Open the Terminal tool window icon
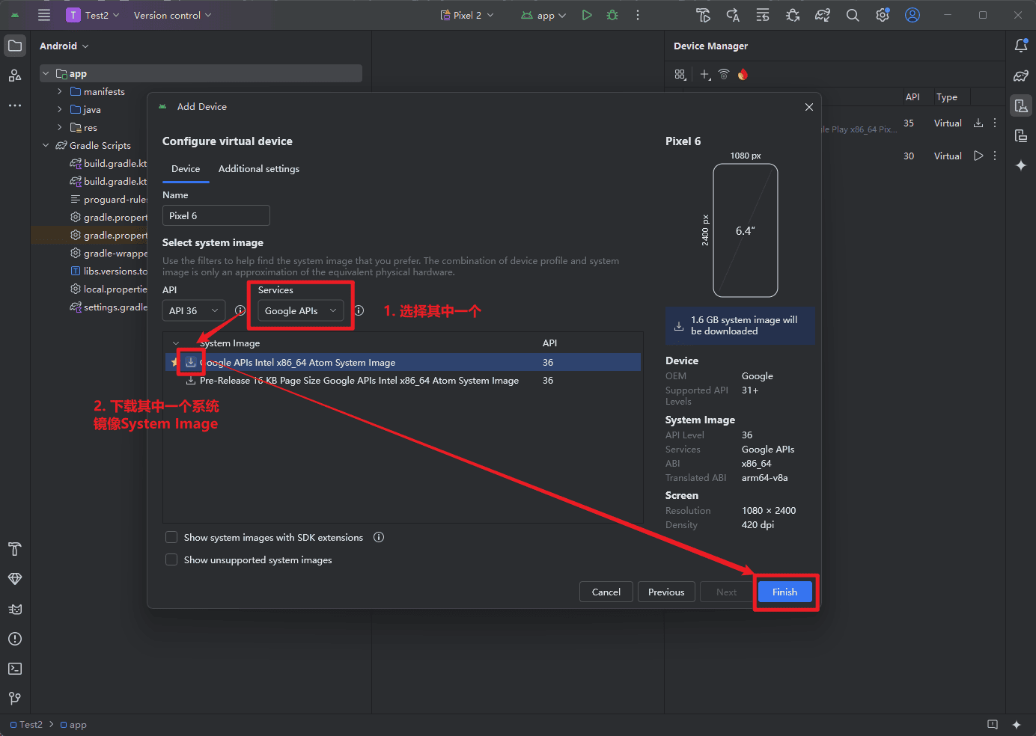This screenshot has height=736, width=1036. coord(15,669)
